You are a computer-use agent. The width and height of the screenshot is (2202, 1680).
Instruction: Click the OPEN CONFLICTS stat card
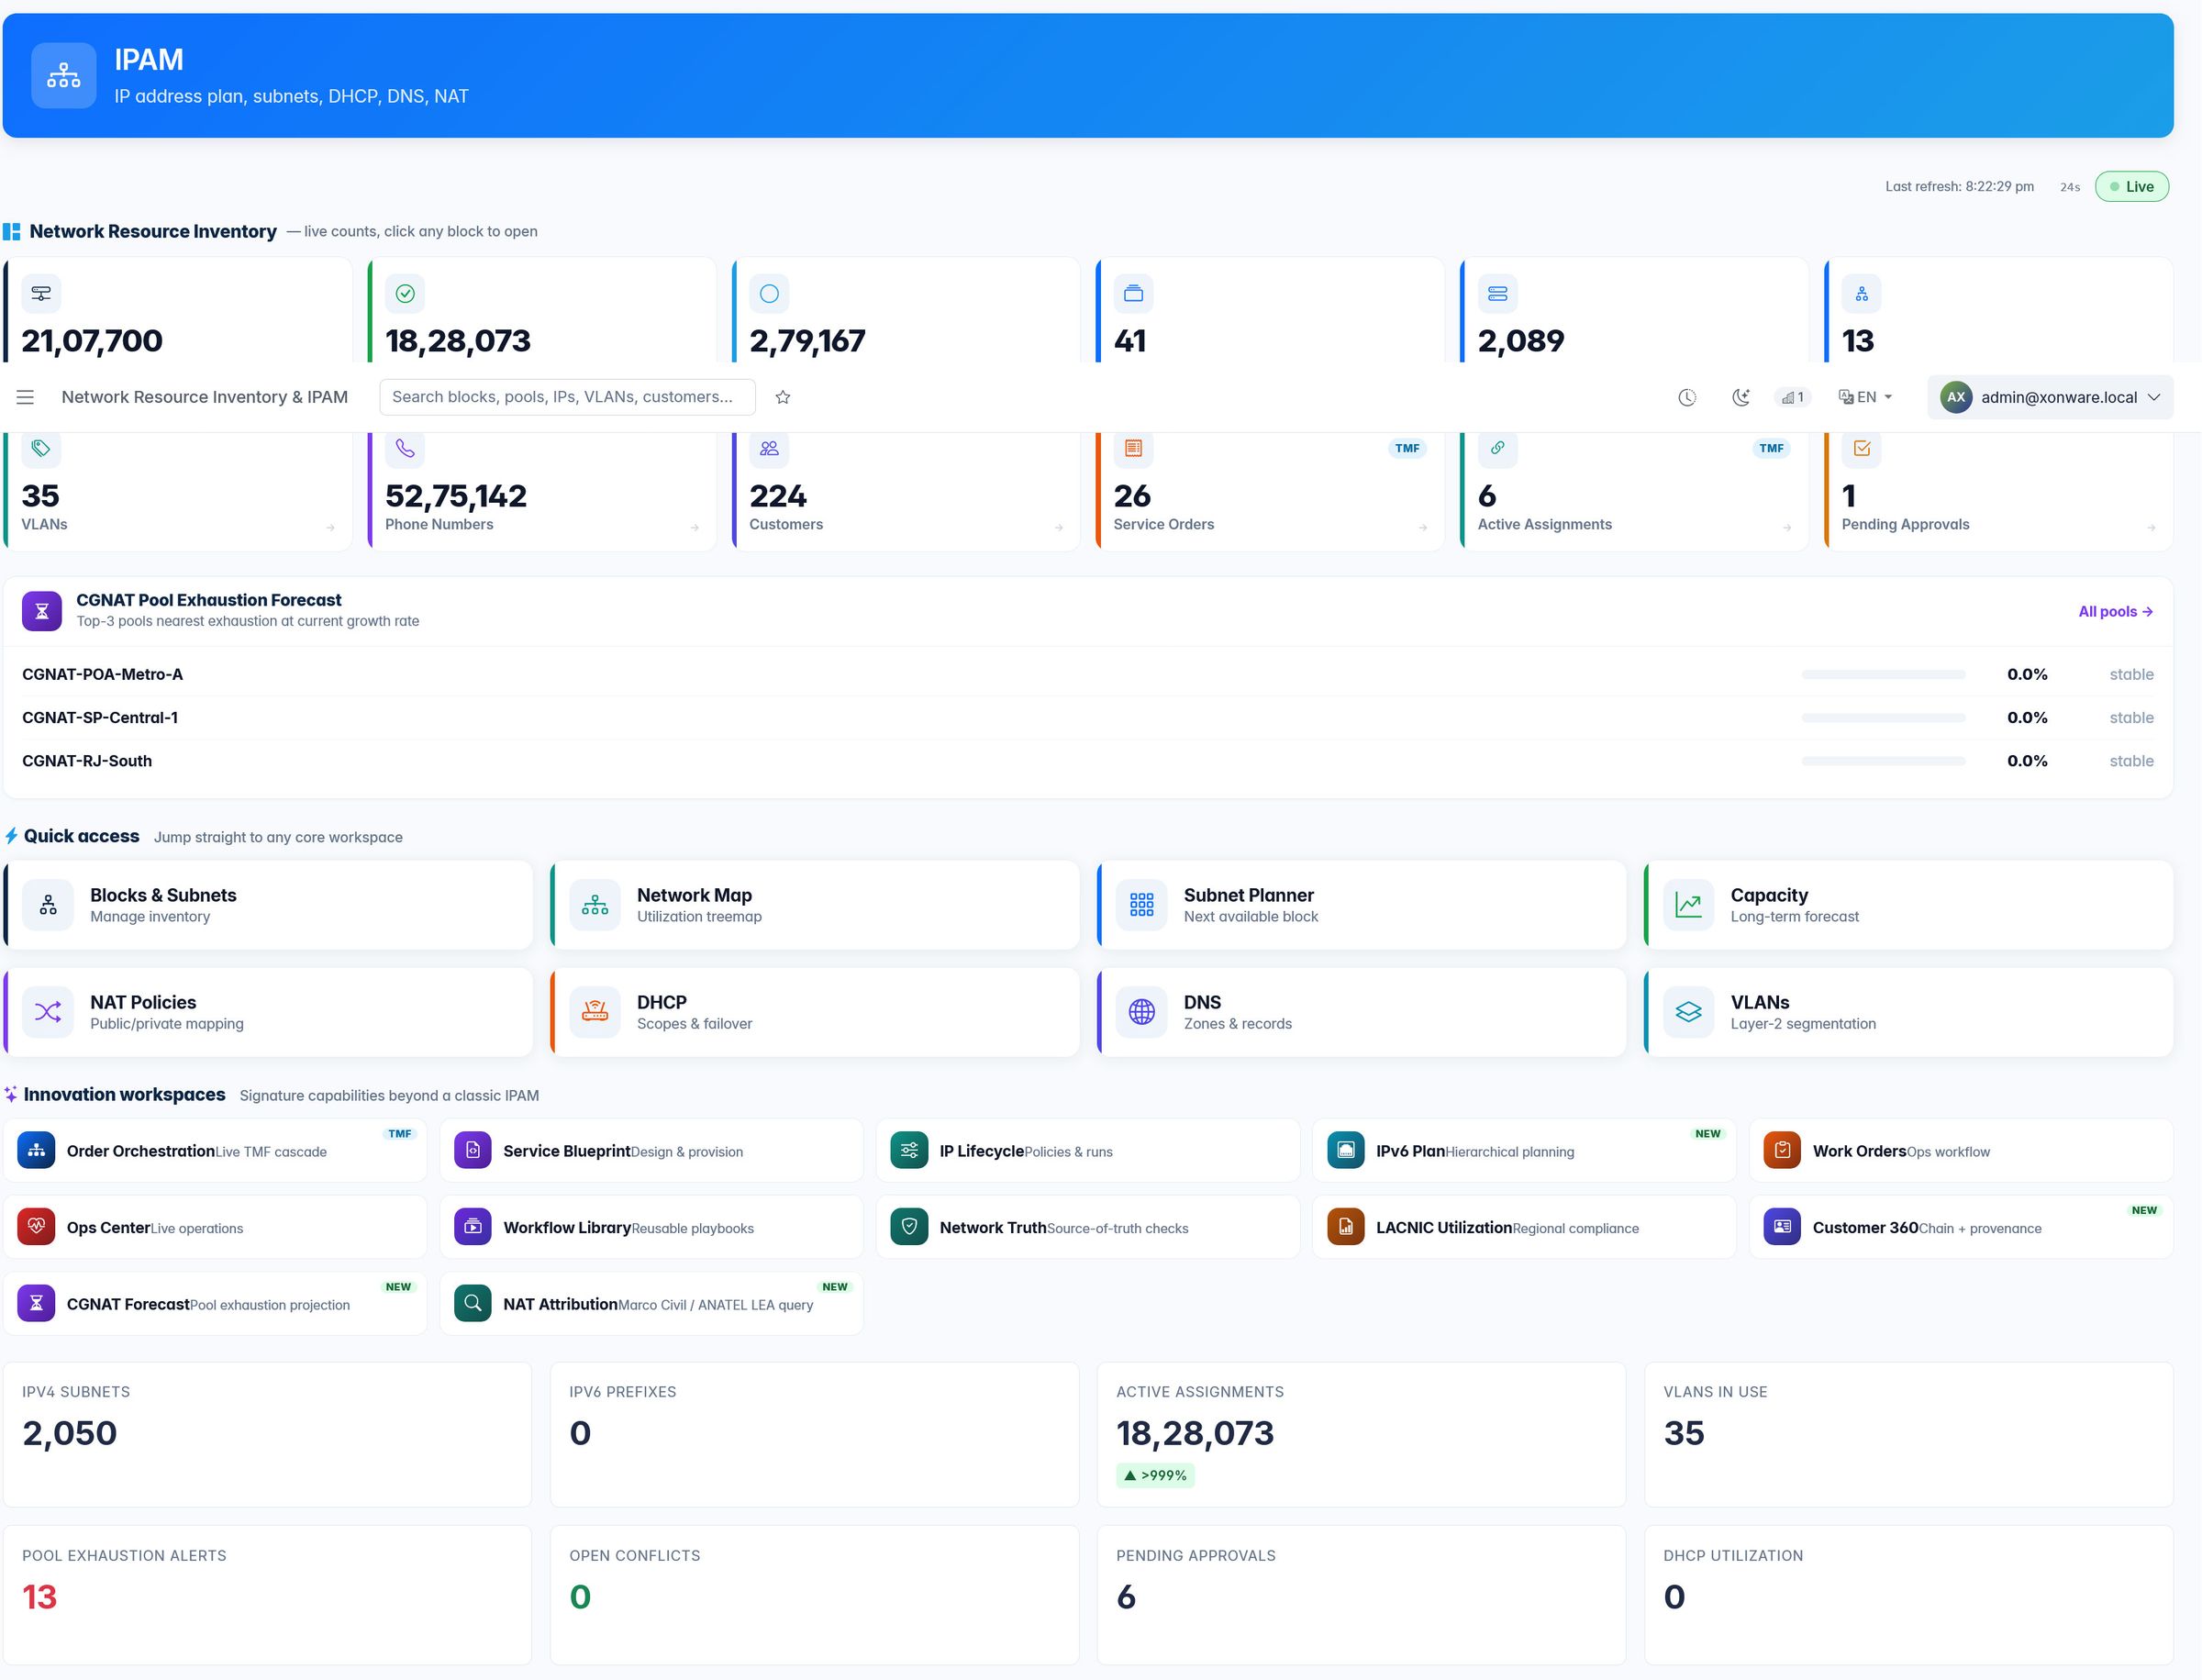click(x=815, y=1595)
